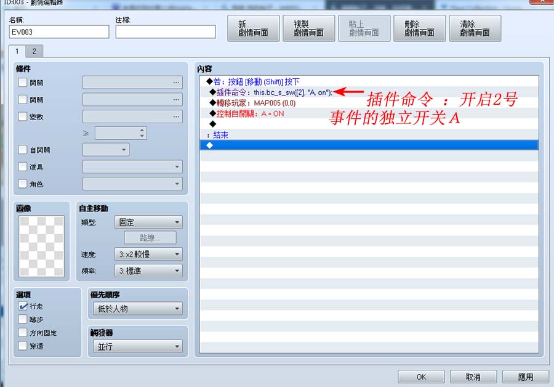Viewport: 554px width, 387px height.
Task: Tick the 變數 condition checkbox
Action: (23, 116)
